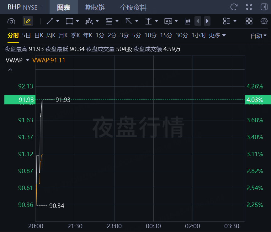
Task: Select 周K timeframe
Action: coord(51,35)
